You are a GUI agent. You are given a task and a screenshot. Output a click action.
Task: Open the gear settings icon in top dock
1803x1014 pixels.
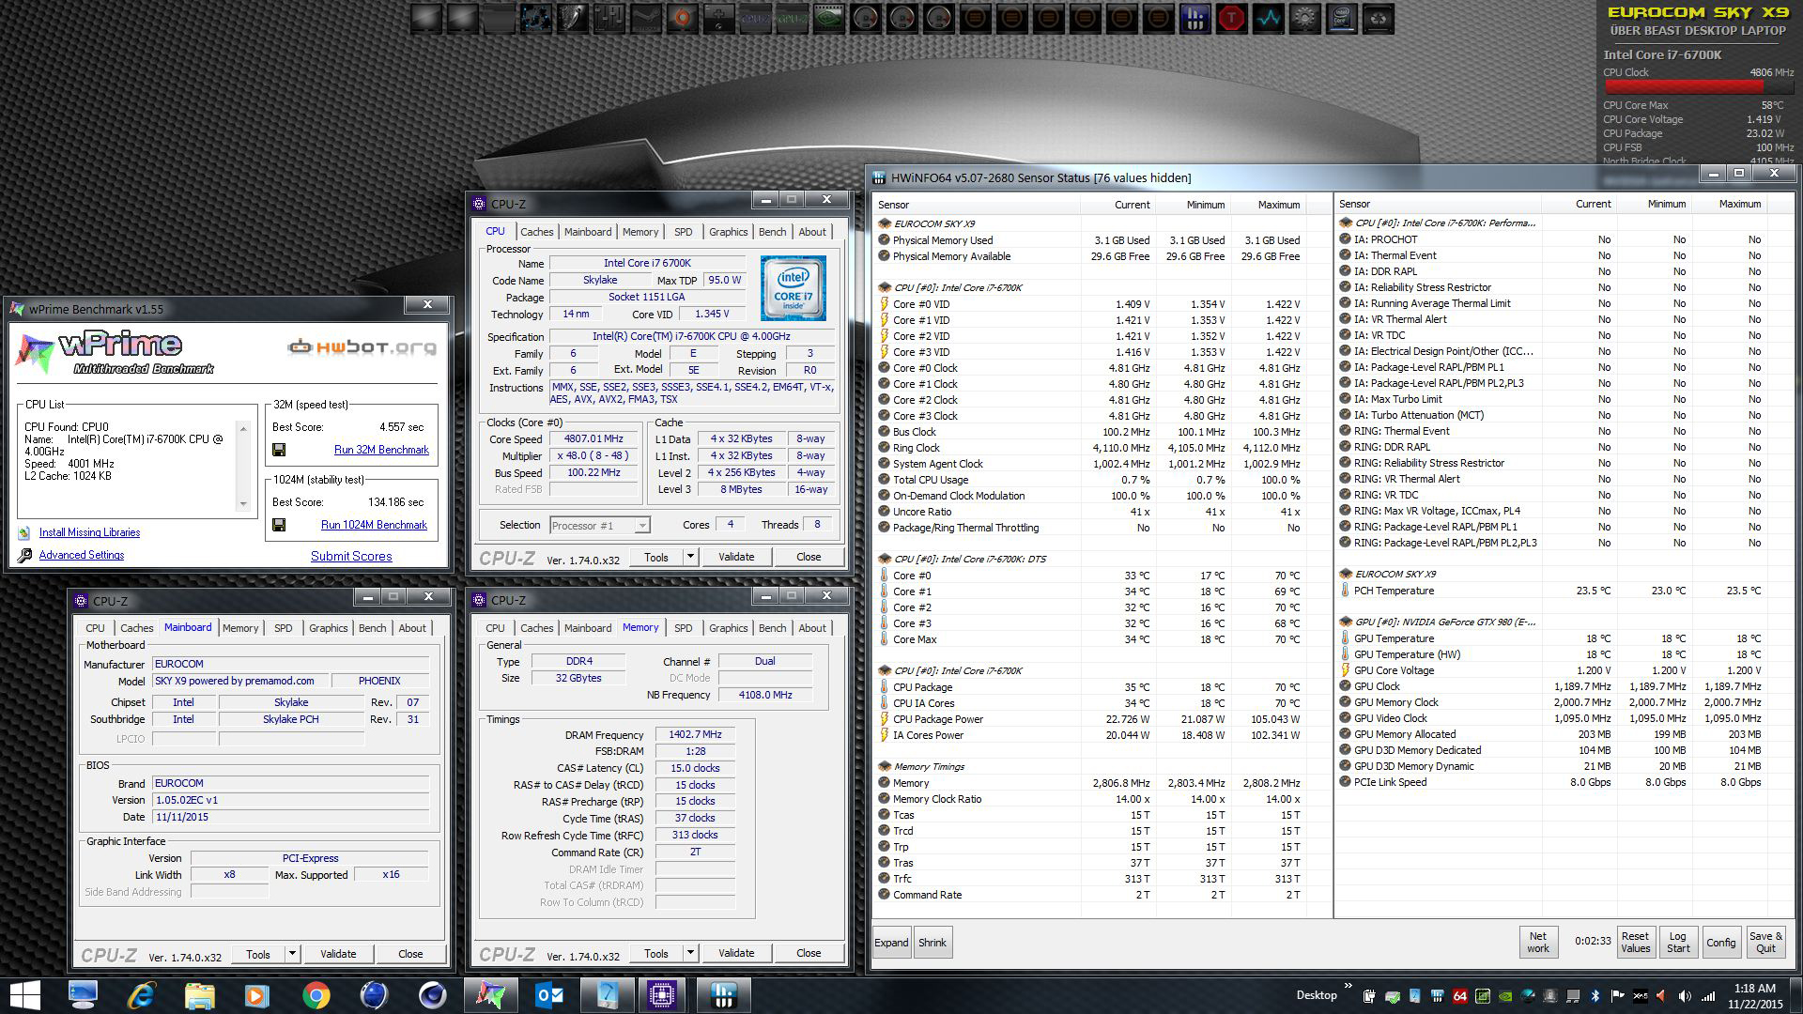(1304, 18)
